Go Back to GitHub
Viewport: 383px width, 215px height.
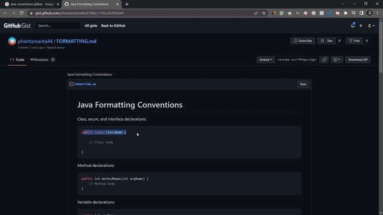113,26
